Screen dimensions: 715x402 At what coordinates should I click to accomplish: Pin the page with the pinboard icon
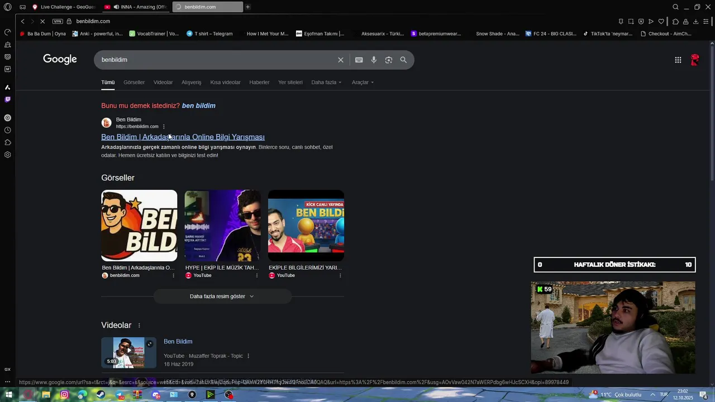tap(621, 21)
